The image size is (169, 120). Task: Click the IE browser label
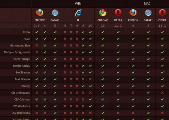[x=78, y=20]
